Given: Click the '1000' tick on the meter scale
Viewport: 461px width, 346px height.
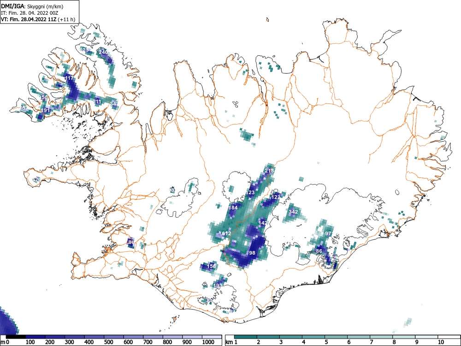Looking at the screenshot, I should pos(208,342).
